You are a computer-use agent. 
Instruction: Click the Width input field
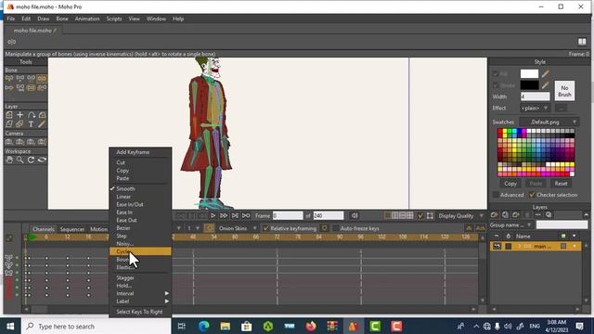535,96
